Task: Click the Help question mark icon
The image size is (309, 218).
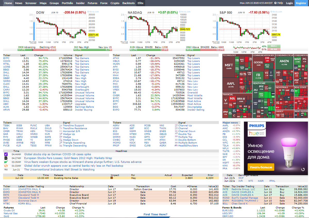Action: coord(275,3)
